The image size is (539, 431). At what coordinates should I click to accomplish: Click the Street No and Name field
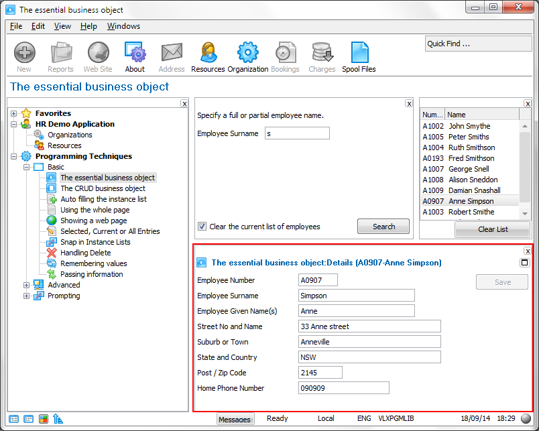[x=369, y=326]
